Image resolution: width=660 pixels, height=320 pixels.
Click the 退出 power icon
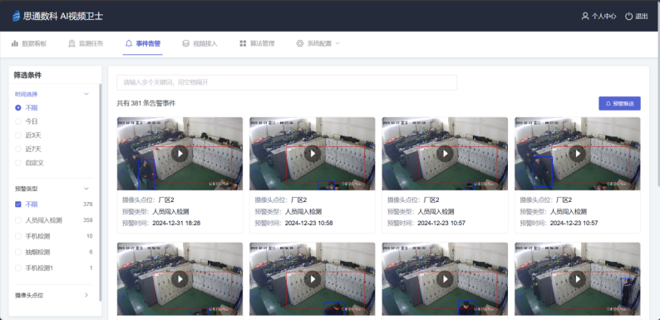tap(629, 16)
